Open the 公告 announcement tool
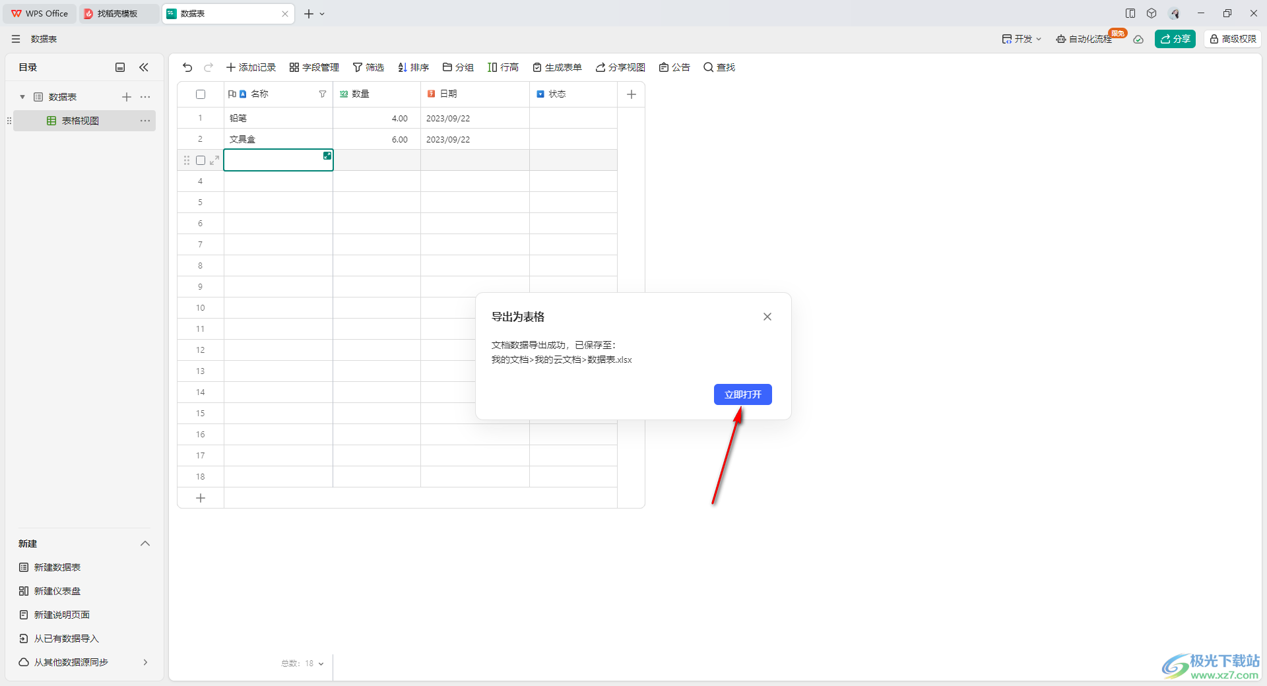 pyautogui.click(x=674, y=67)
